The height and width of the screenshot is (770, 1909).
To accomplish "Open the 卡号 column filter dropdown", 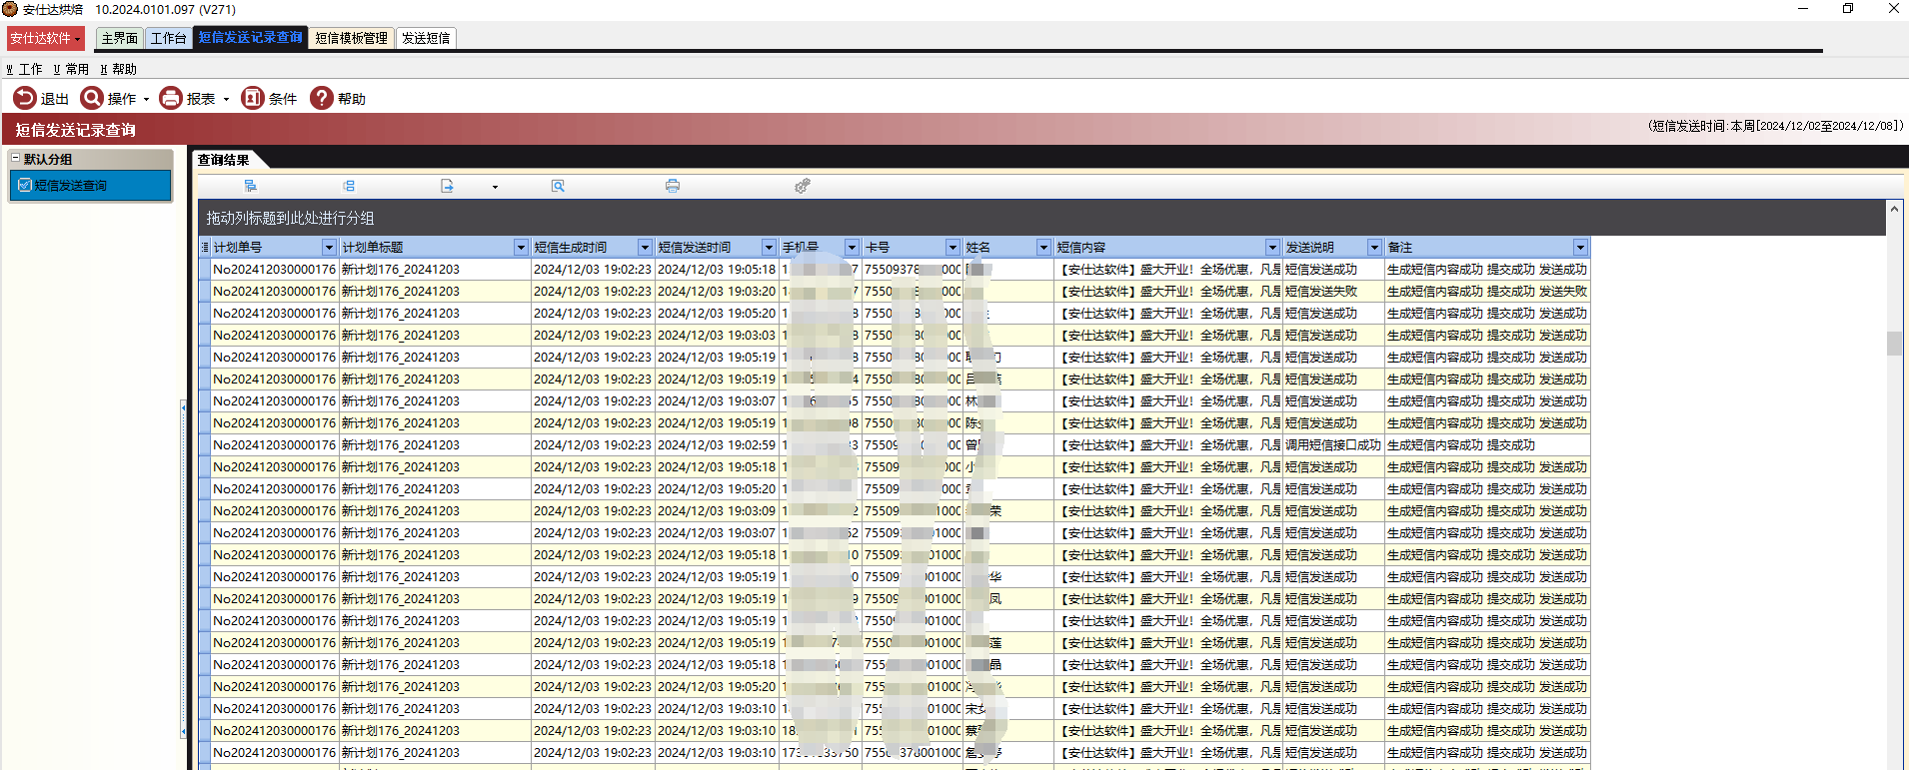I will pos(953,247).
